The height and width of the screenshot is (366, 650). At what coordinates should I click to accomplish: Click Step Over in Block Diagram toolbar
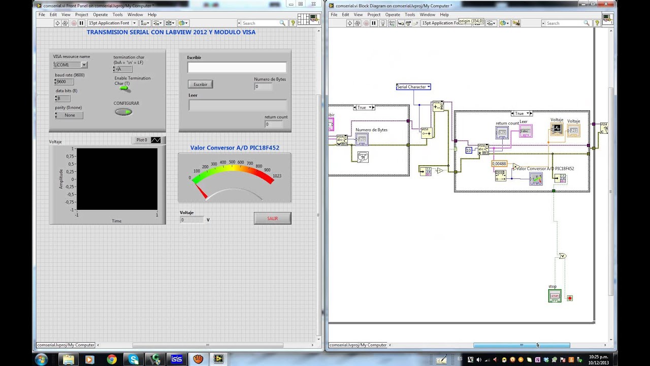[x=408, y=23]
